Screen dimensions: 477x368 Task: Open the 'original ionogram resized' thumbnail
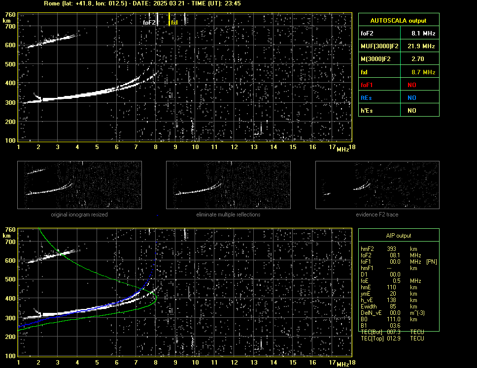(x=79, y=185)
